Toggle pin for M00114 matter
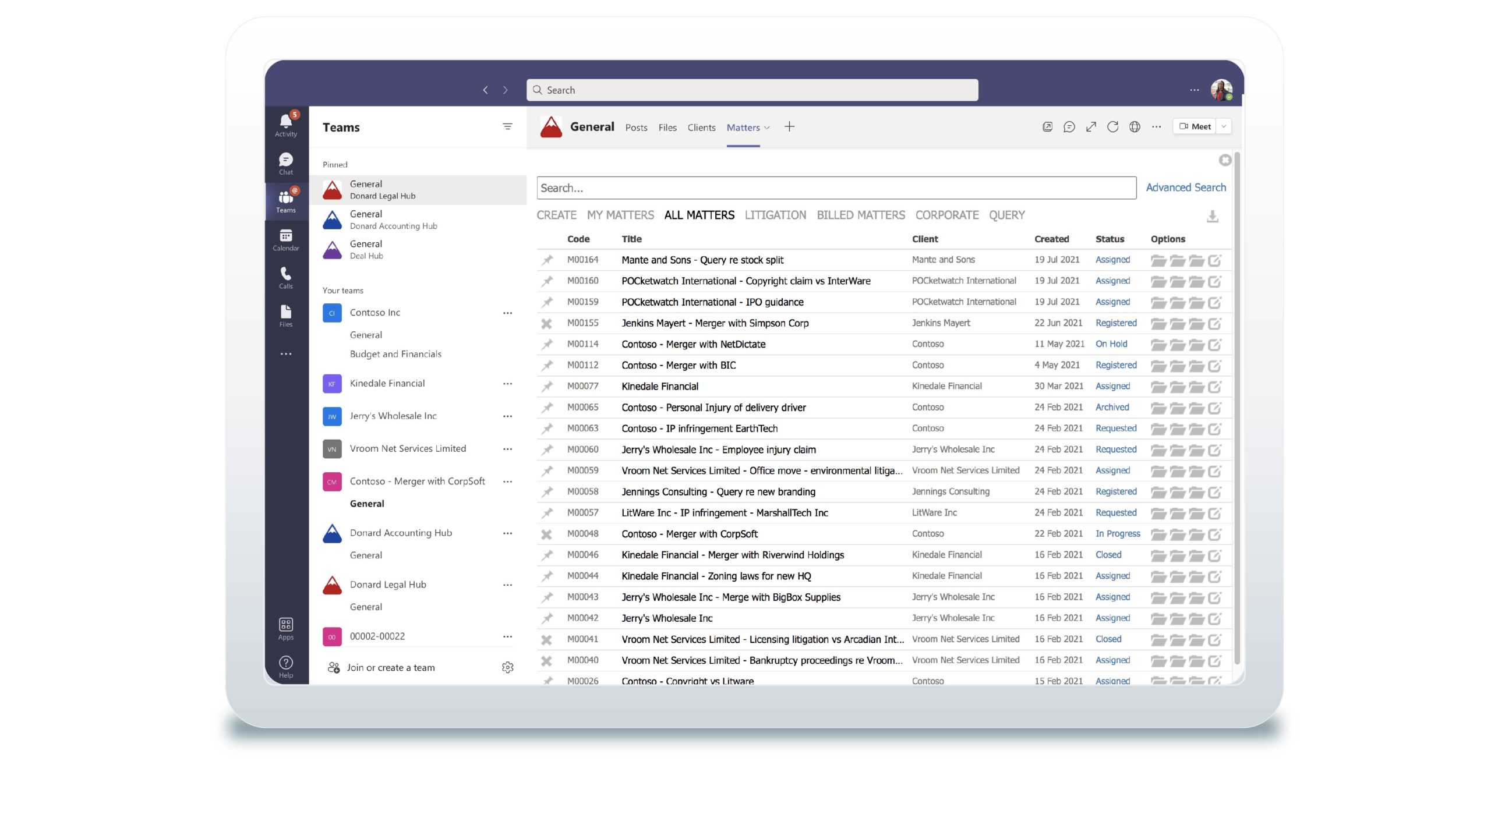The height and width of the screenshot is (839, 1491). click(547, 345)
